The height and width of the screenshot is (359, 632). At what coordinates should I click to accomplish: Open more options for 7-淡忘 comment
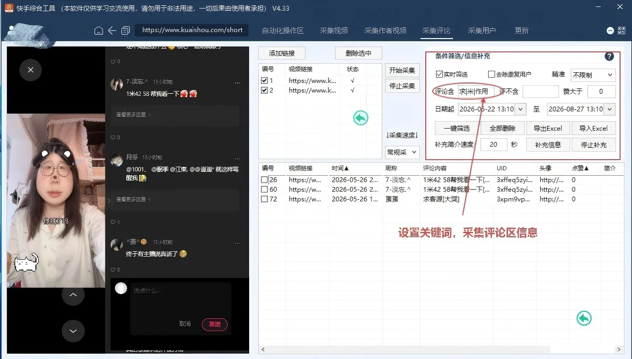(x=237, y=83)
